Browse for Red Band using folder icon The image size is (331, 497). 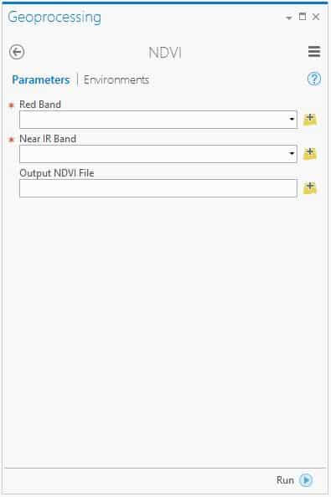(310, 120)
